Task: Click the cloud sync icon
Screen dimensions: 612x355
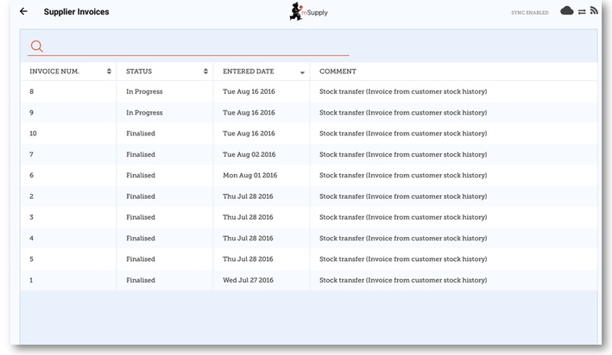Action: [566, 11]
